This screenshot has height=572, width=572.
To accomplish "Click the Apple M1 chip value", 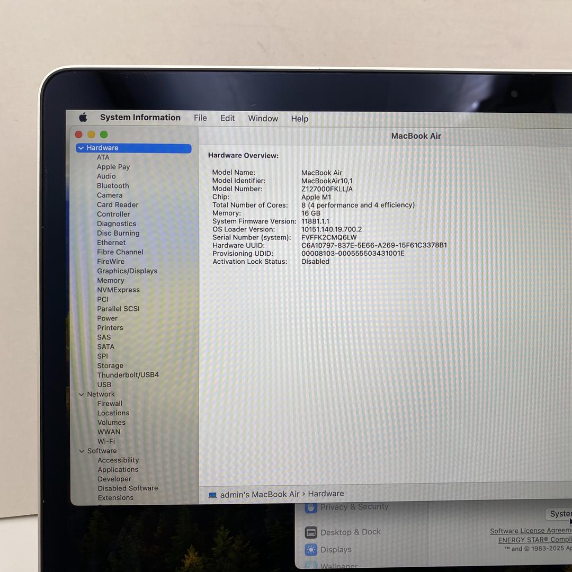I will coord(316,197).
